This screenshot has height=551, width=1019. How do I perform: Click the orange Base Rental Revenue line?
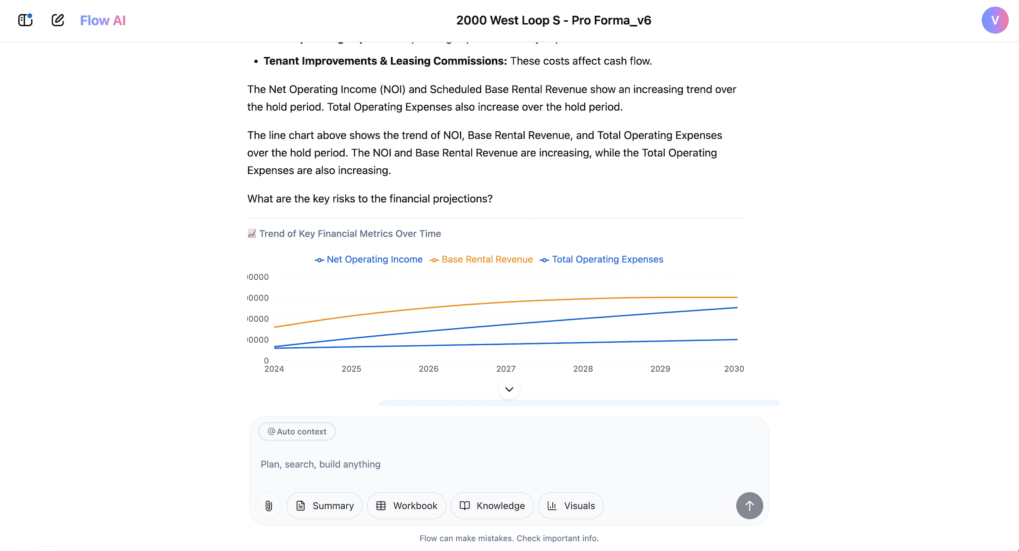(x=506, y=302)
